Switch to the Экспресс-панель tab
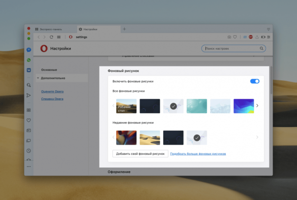The image size is (297, 200). coord(55,29)
